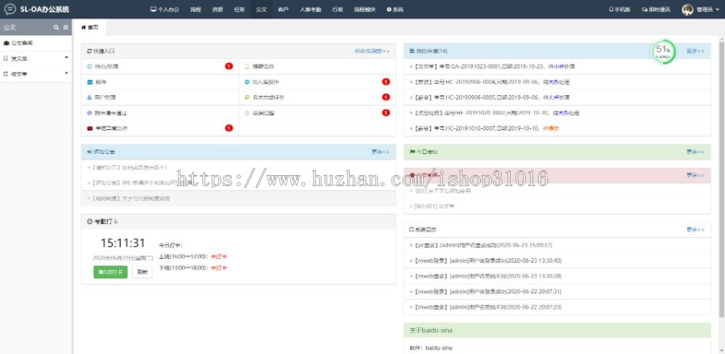The height and width of the screenshot is (354, 725).
Task: Toggle the sidebar list icon beside search
Action: pos(66,27)
